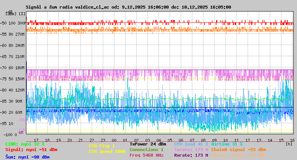297x160 pixels.
Task: Click the 300M label on the Y axis
Action: (21, 23)
